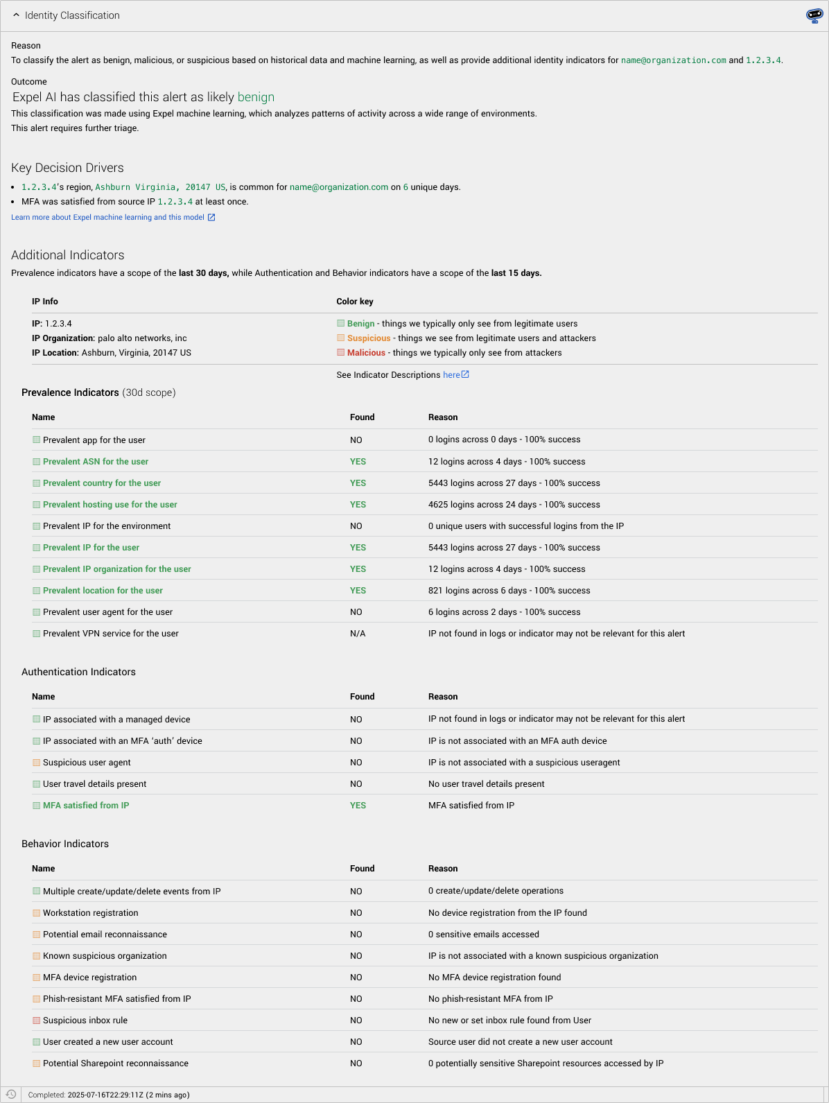Click the external link icon beside 'here'
This screenshot has height=1103, width=829.
465,374
